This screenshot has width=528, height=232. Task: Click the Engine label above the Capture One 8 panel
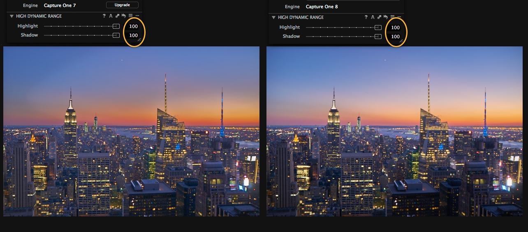coord(292,7)
